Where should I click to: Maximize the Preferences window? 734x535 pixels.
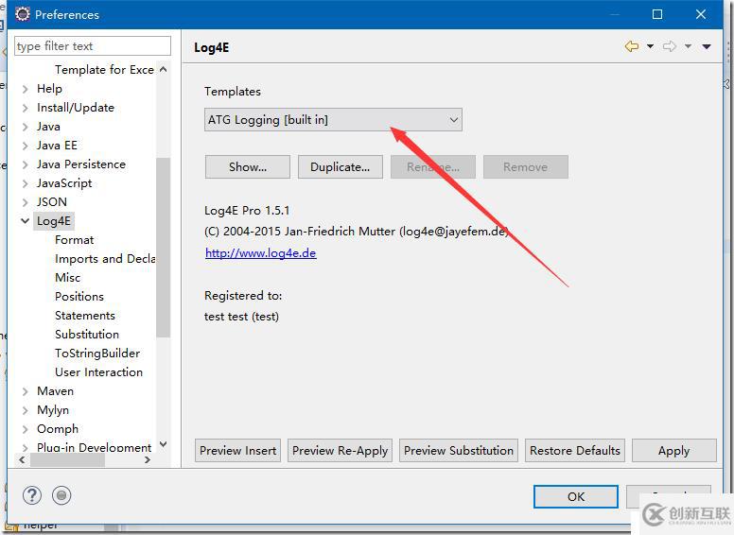click(x=657, y=14)
